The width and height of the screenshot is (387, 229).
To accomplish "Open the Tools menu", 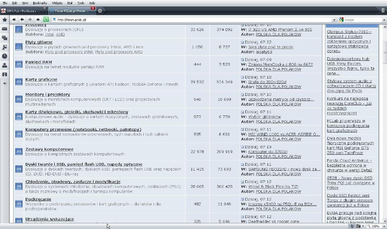I will [x=80, y=3].
